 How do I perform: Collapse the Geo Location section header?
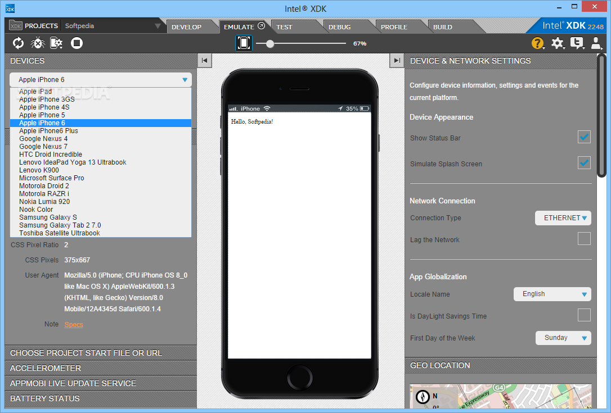click(500, 365)
